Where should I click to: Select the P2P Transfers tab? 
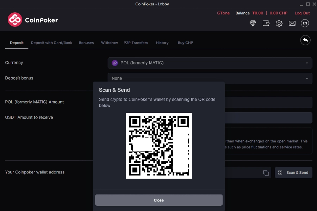click(x=136, y=43)
